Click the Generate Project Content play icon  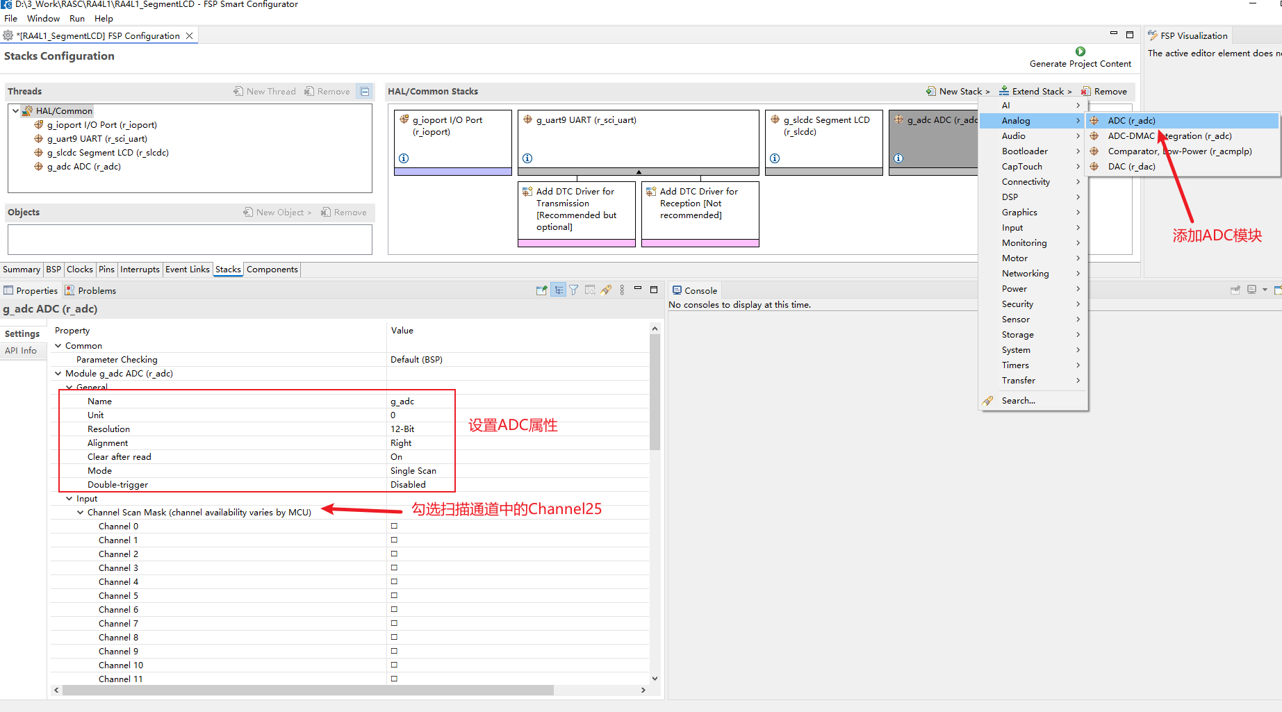1080,51
